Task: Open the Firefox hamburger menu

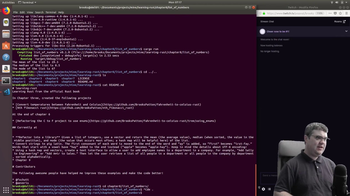Action: [347, 13]
